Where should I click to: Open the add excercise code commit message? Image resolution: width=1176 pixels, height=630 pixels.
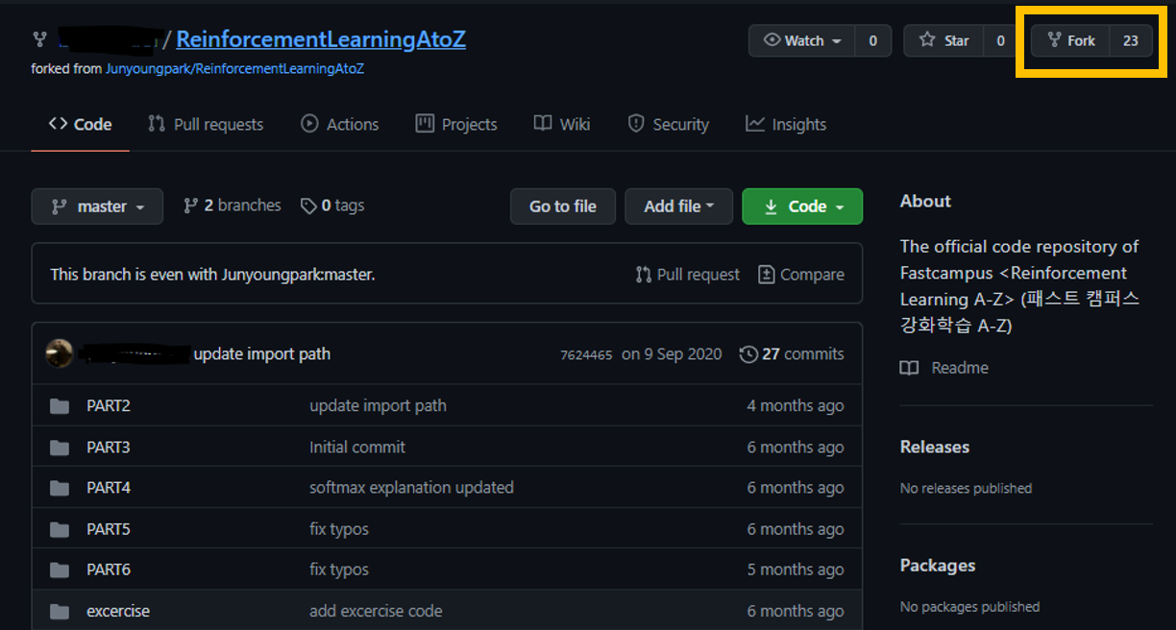pos(376,611)
